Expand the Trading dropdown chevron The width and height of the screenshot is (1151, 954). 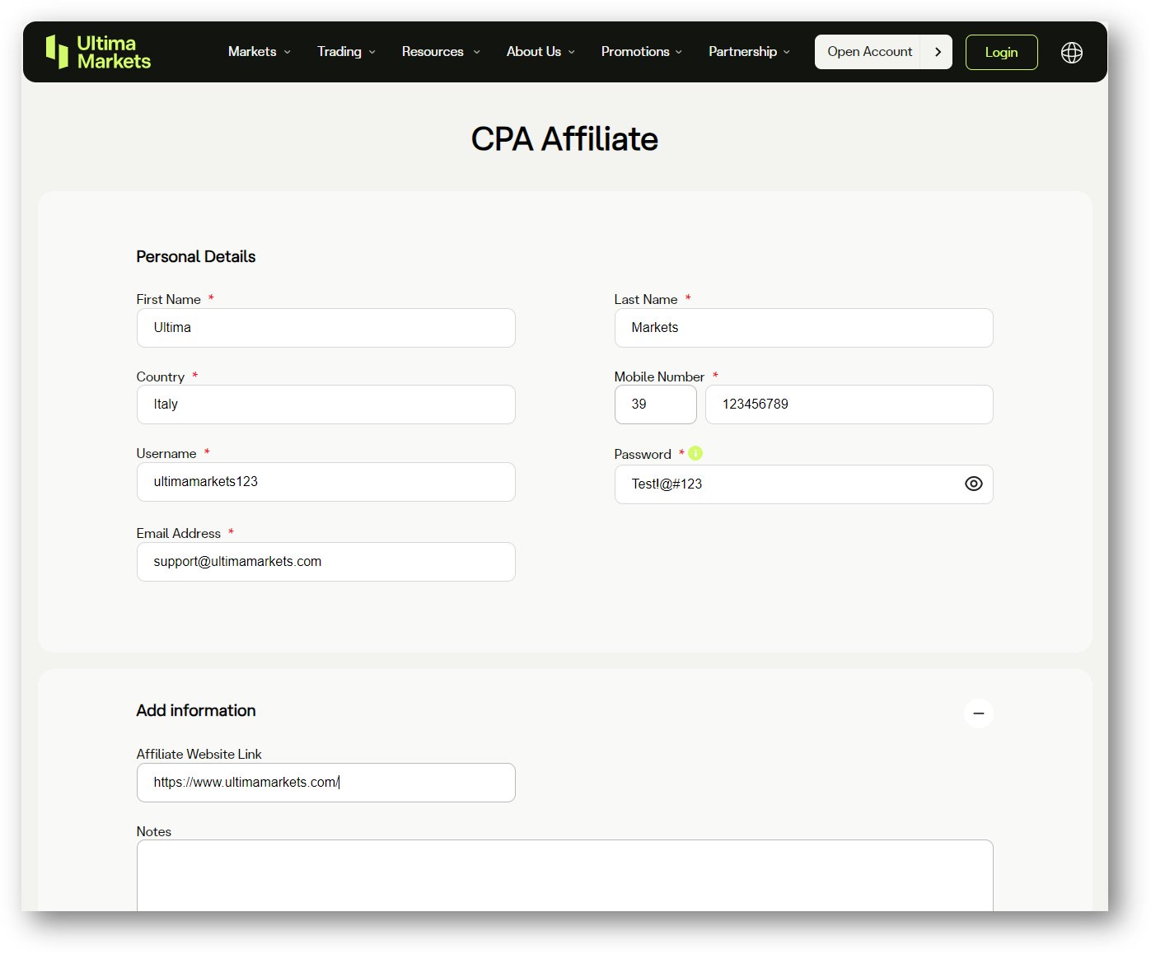pos(372,52)
